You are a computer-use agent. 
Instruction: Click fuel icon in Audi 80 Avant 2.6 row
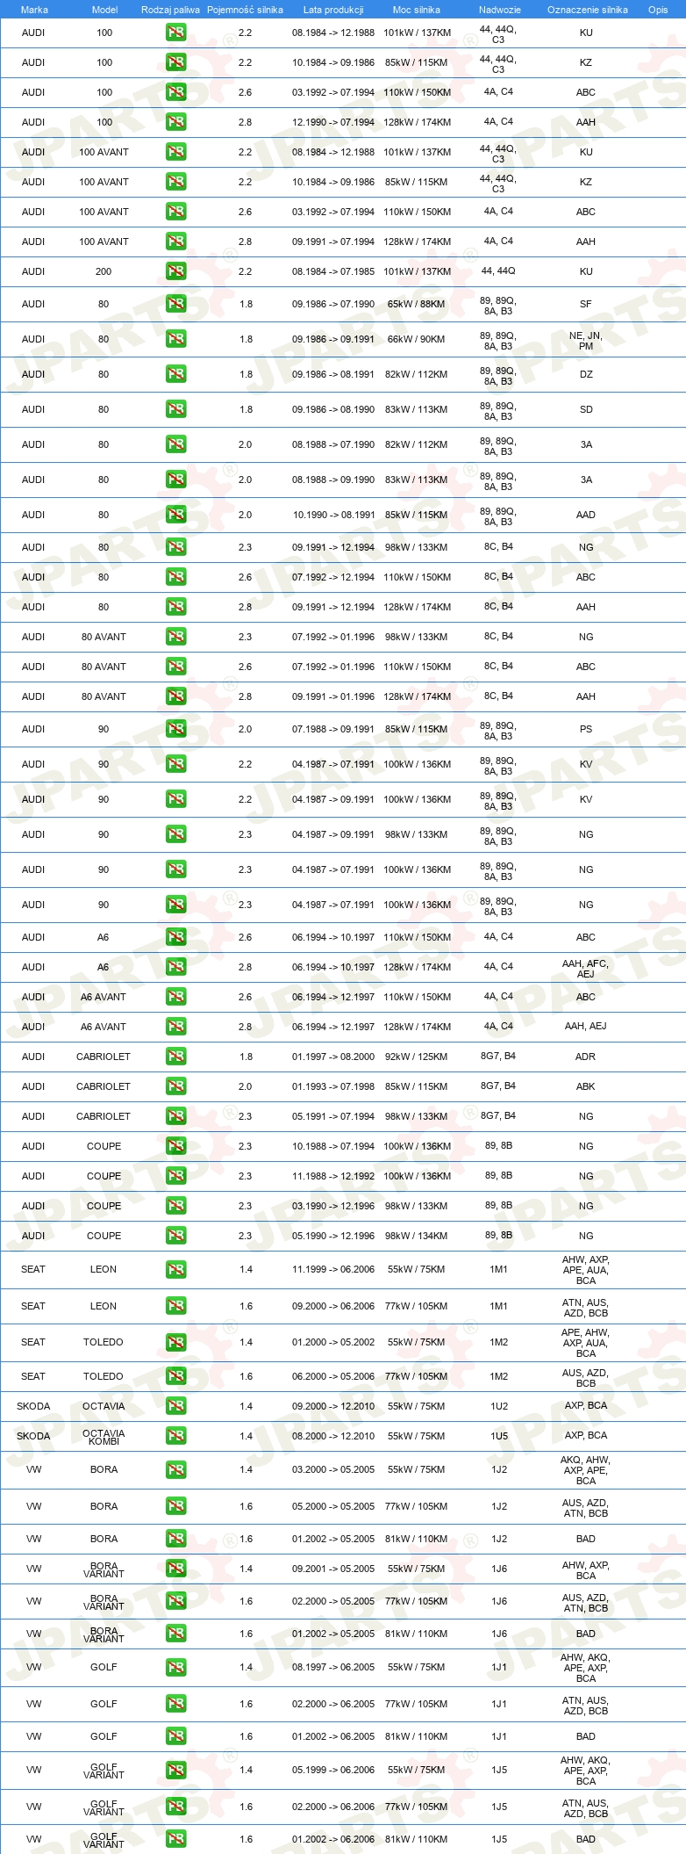175,667
